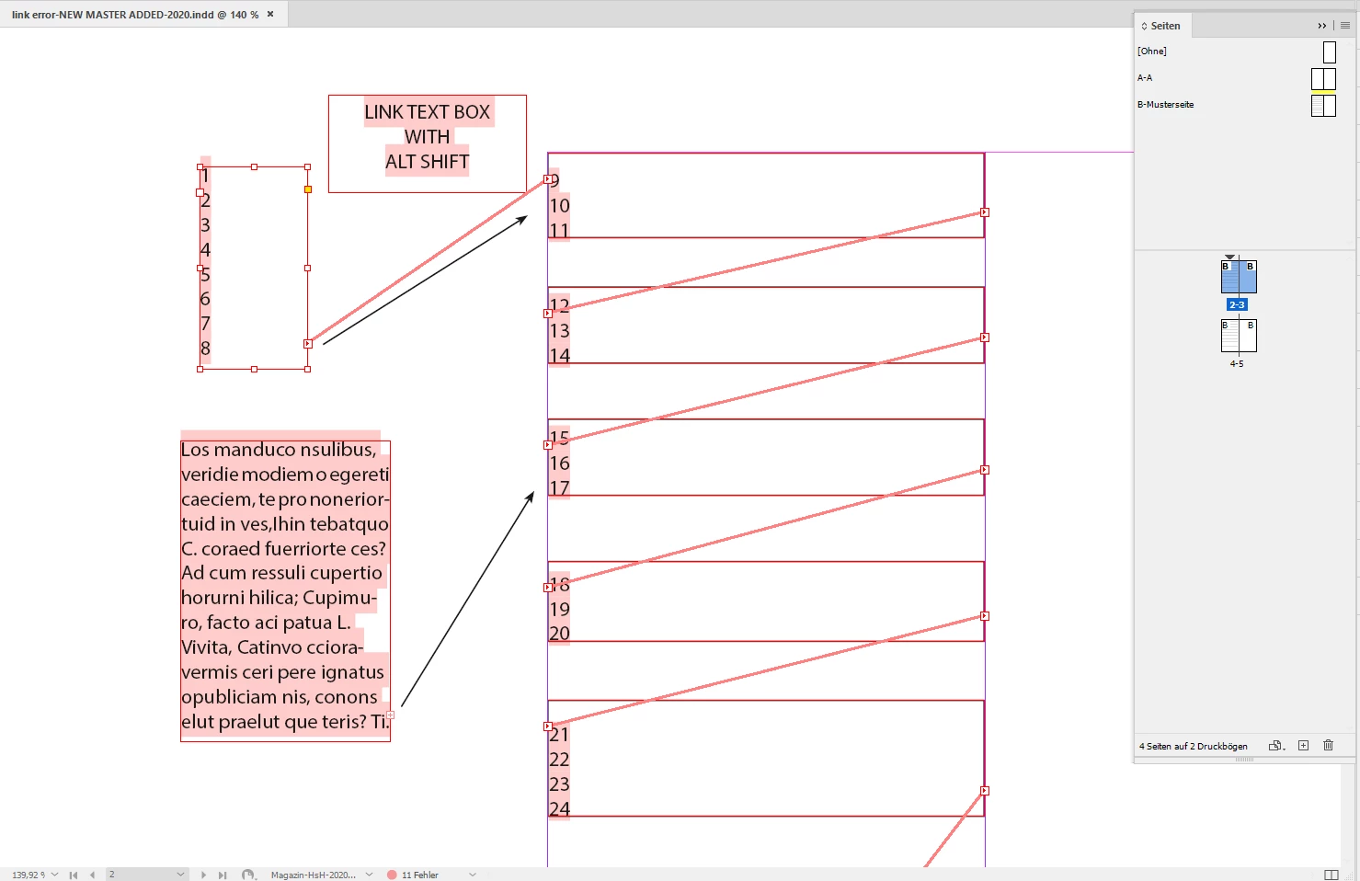Click in port of frame starting with 12

(548, 314)
